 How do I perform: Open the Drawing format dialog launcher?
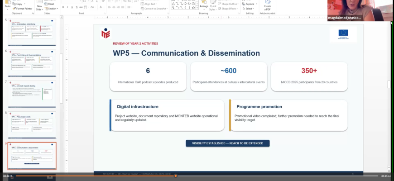(x=239, y=13)
